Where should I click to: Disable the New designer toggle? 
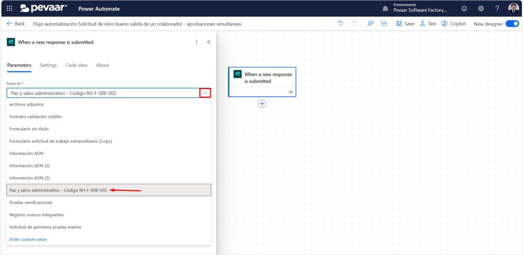512,24
